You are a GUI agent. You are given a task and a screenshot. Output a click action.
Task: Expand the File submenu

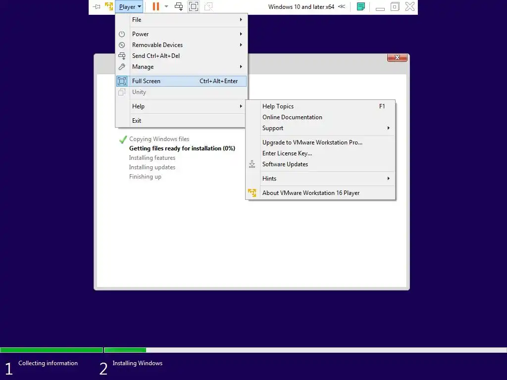click(181, 20)
